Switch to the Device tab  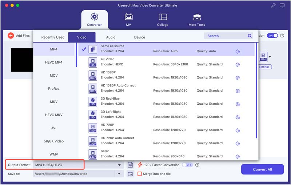(140, 37)
